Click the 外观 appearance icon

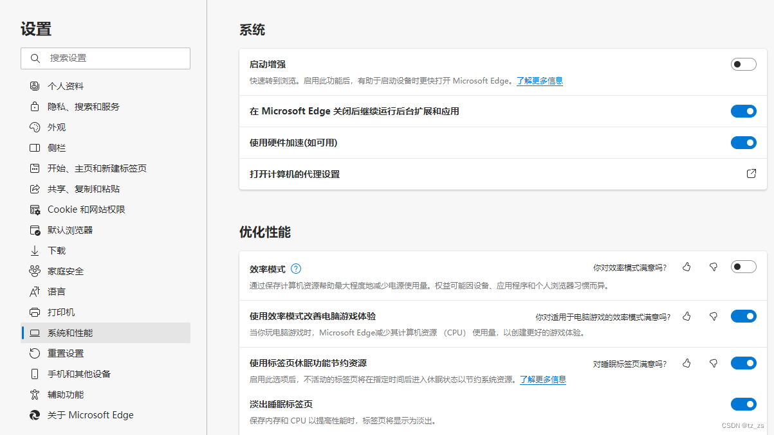[x=35, y=127]
